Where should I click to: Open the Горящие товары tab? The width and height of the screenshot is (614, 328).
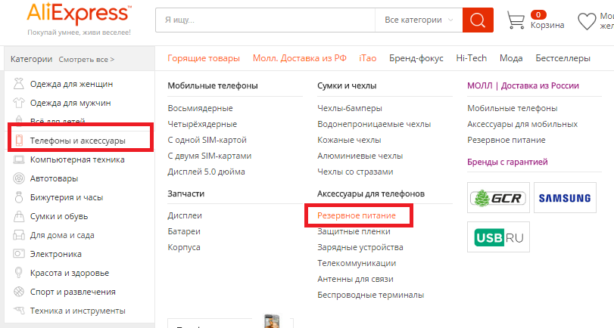pyautogui.click(x=204, y=58)
